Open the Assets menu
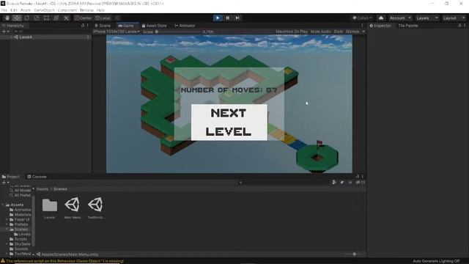Viewport: 469px width, 264px height. [x=26, y=10]
